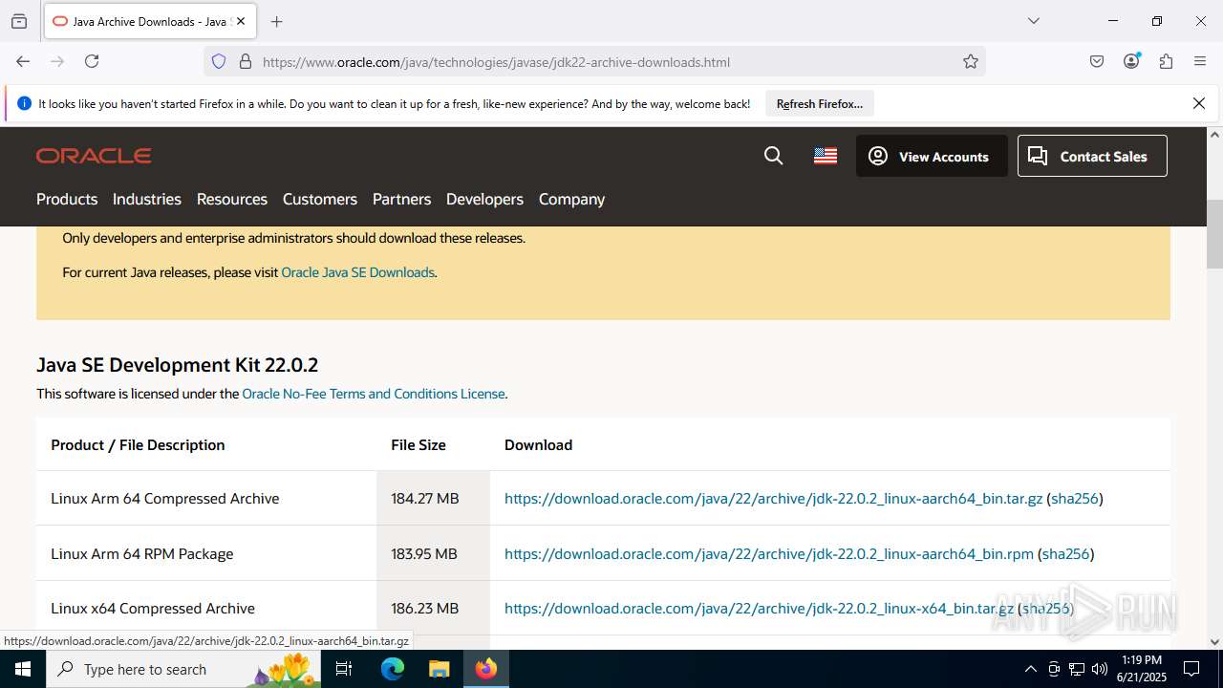Screen dimensions: 1223x688
Task: Click the scrollbar down arrow
Action: point(1214,642)
